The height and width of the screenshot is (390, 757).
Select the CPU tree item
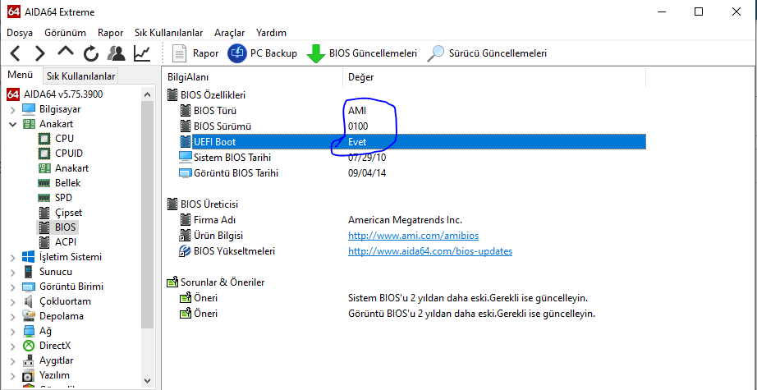[x=64, y=139]
